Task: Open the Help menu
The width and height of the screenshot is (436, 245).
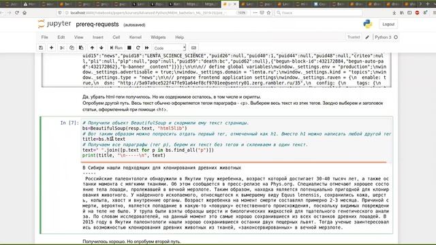Action: (x=179, y=37)
